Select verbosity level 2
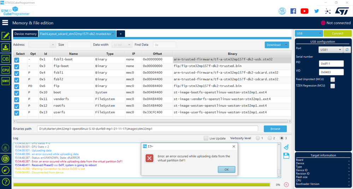 270,138
